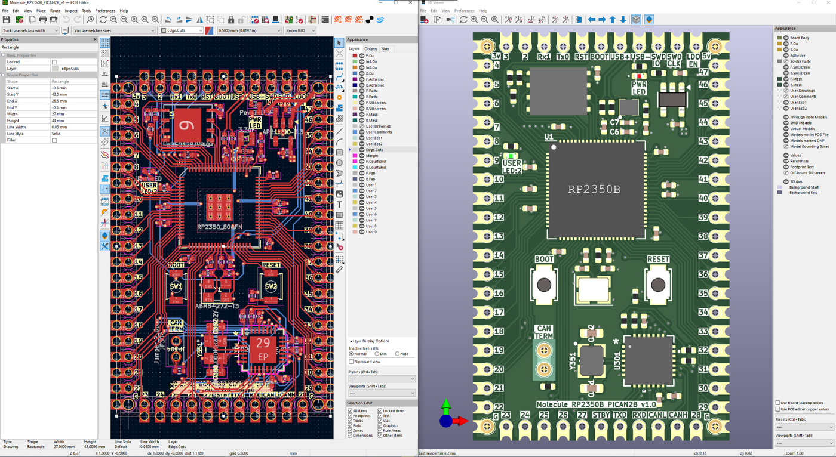Toggle Footprints in Selection Filter
Screen dimensions: 836x457
[350, 416]
